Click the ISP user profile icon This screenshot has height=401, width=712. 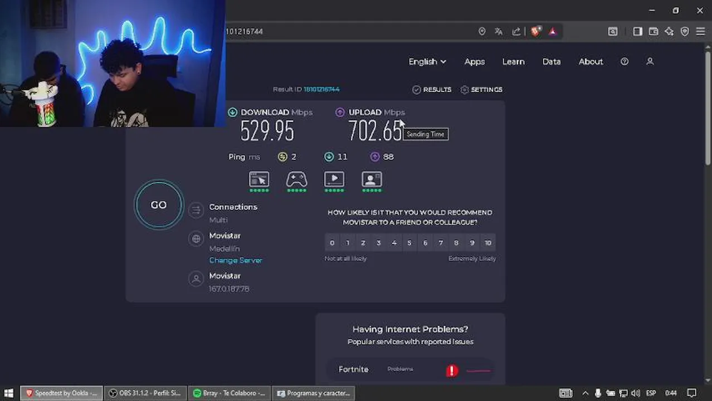[x=196, y=279]
